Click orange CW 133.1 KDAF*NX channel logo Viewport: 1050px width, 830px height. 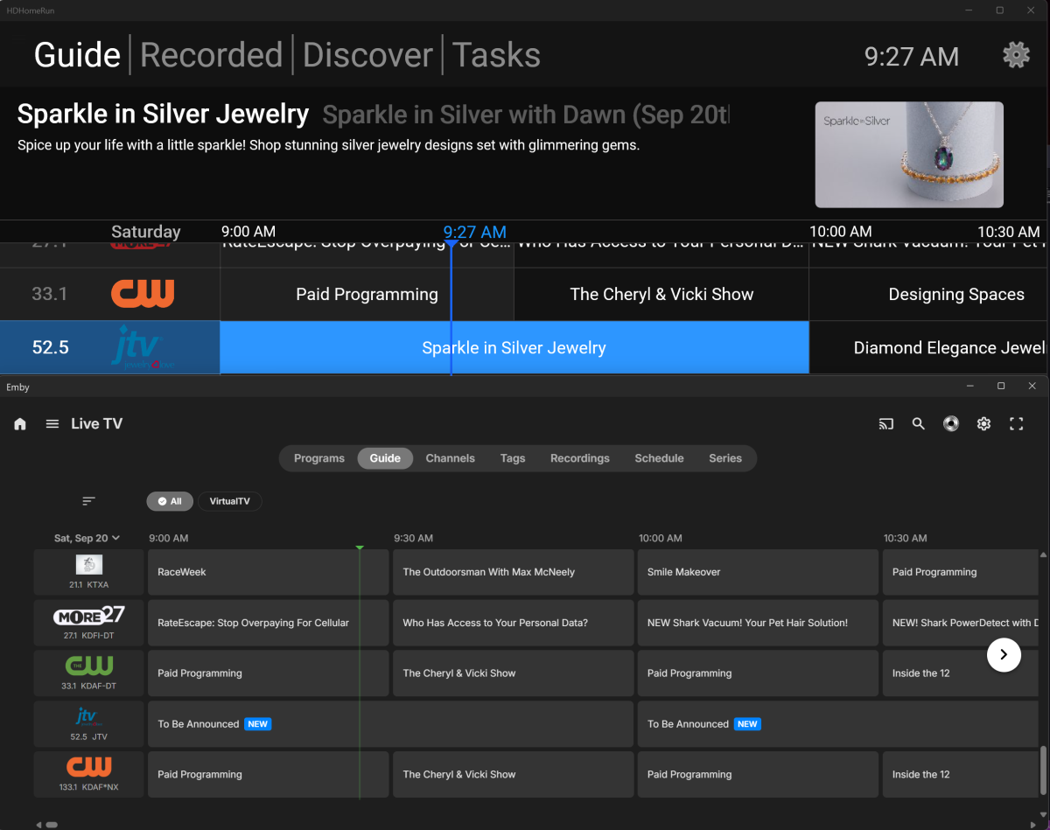pyautogui.click(x=88, y=767)
